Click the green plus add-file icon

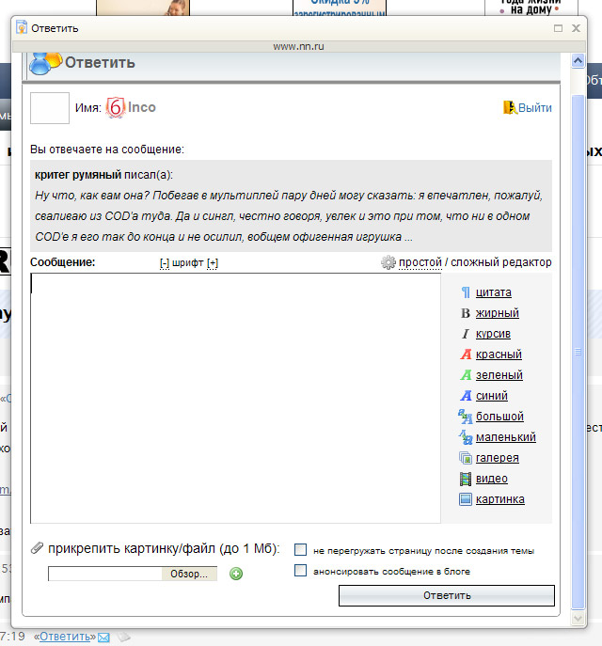point(236,574)
